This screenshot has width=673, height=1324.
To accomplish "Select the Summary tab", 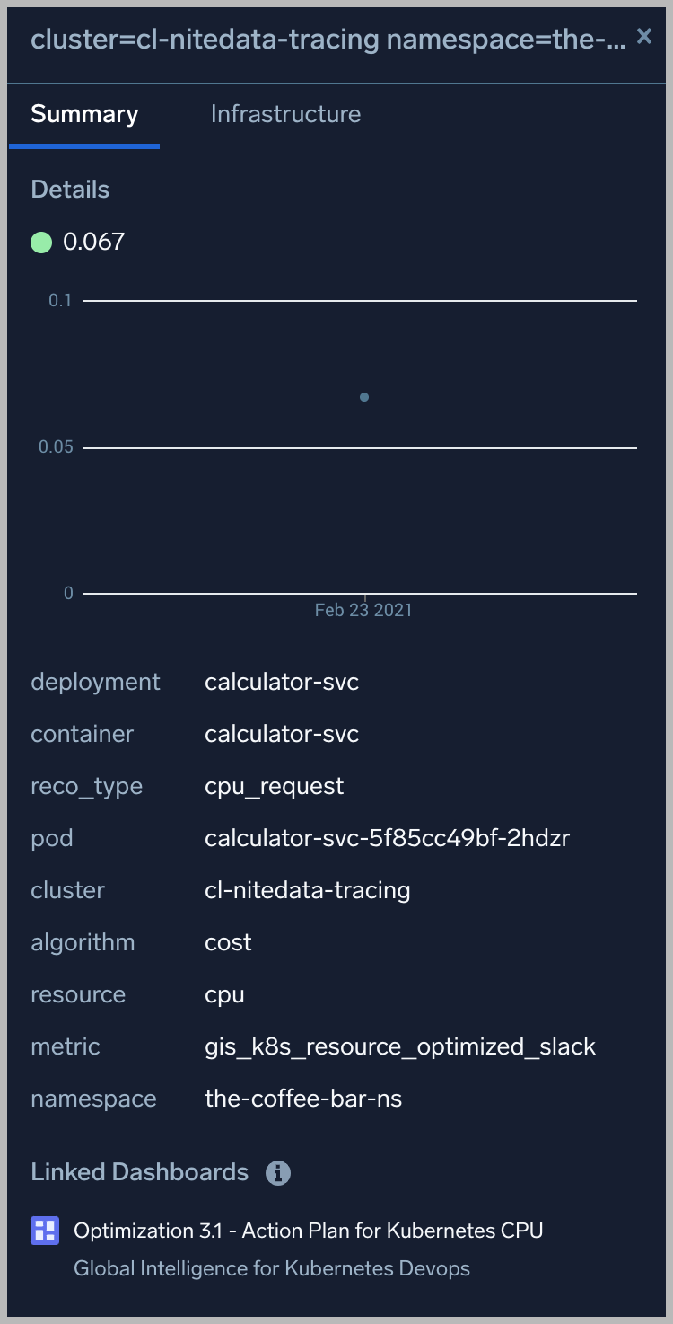I will point(84,114).
